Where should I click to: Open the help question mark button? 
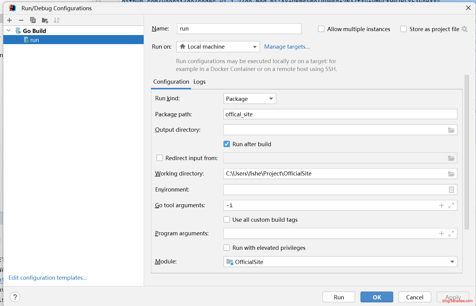click(15, 297)
